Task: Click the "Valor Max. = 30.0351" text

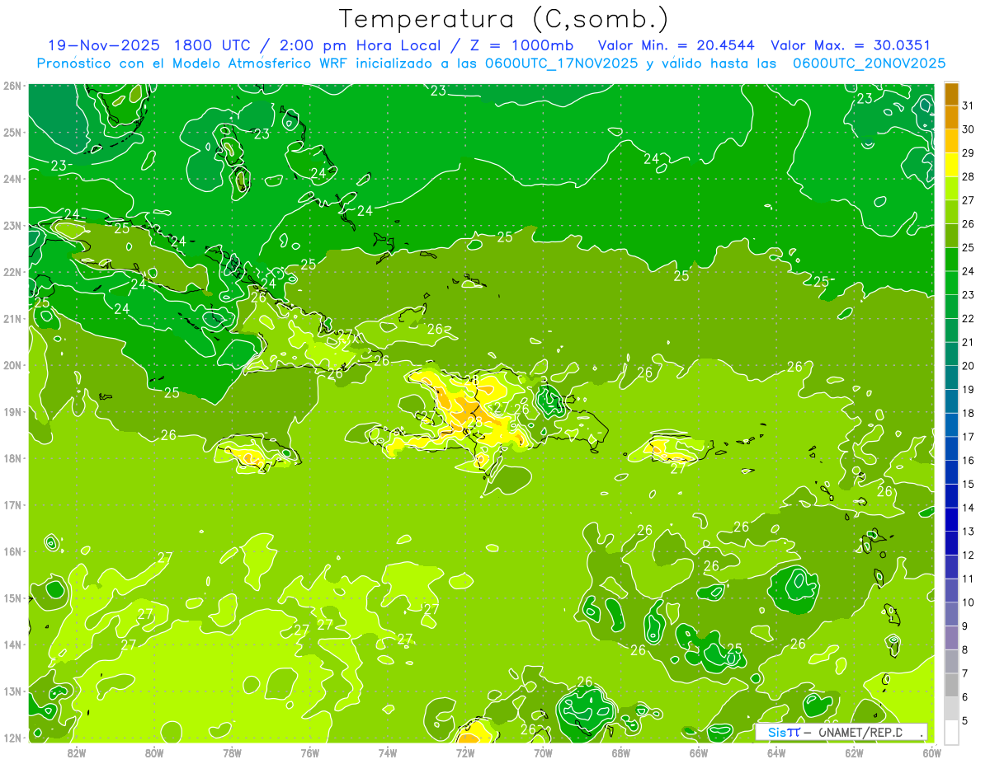Action: pos(851,45)
